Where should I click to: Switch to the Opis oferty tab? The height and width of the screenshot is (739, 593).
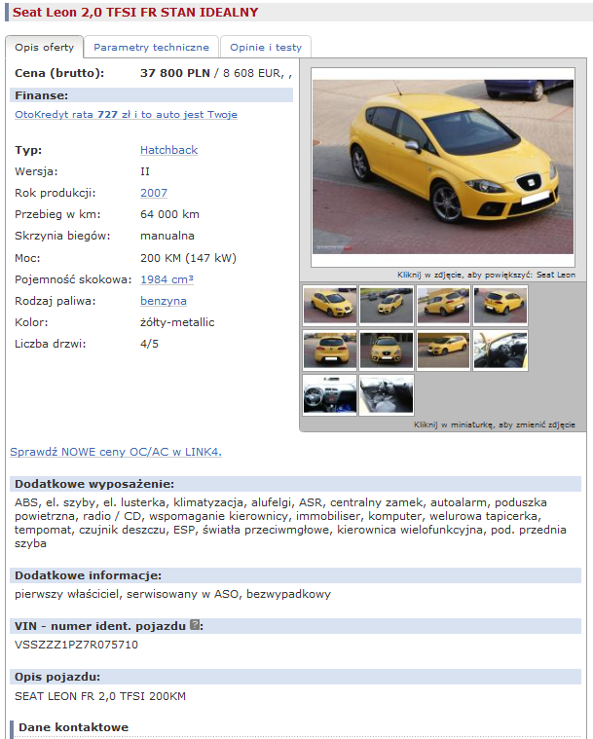point(45,47)
